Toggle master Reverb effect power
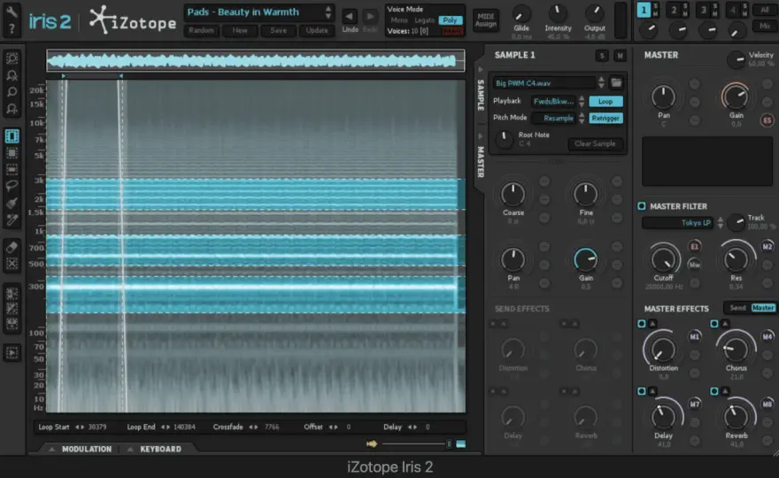779x478 pixels. [x=713, y=391]
